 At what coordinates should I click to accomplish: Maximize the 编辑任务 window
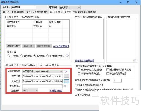pos(128,2)
